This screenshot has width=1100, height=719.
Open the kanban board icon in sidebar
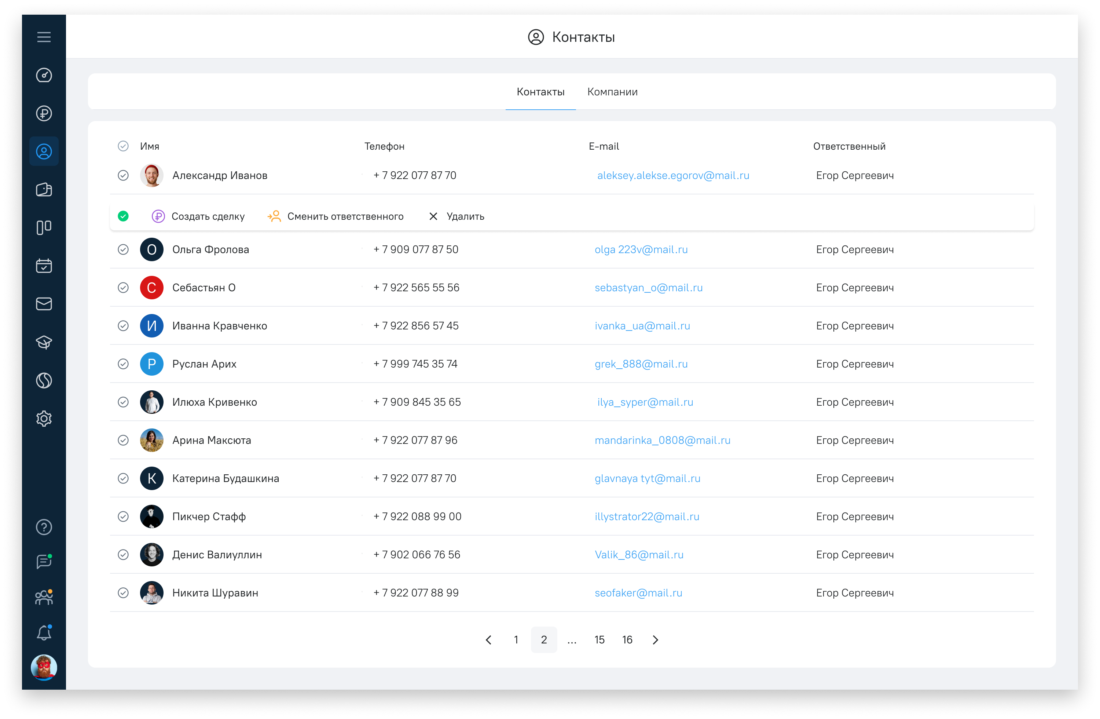(x=44, y=227)
